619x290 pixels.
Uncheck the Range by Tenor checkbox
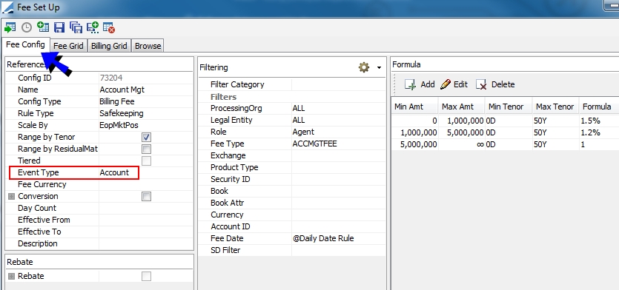[147, 137]
